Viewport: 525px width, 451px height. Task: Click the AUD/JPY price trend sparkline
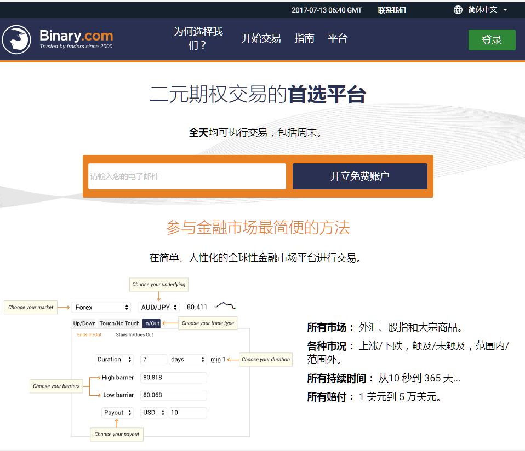(x=225, y=305)
